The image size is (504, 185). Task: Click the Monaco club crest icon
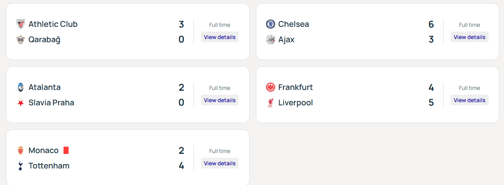point(21,150)
